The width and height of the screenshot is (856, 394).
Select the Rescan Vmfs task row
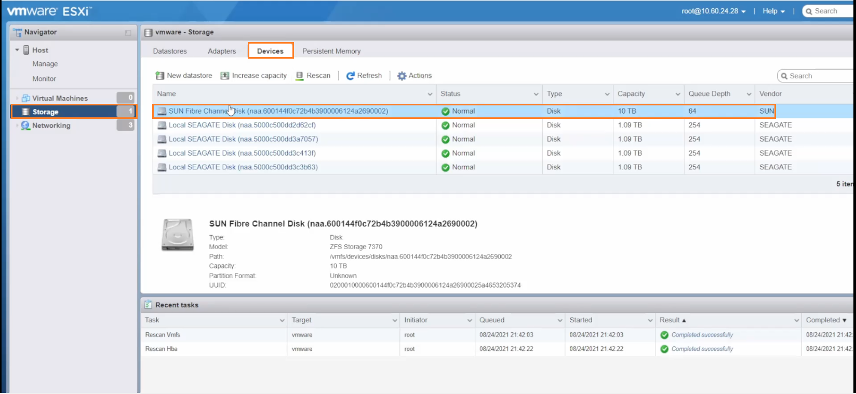498,335
